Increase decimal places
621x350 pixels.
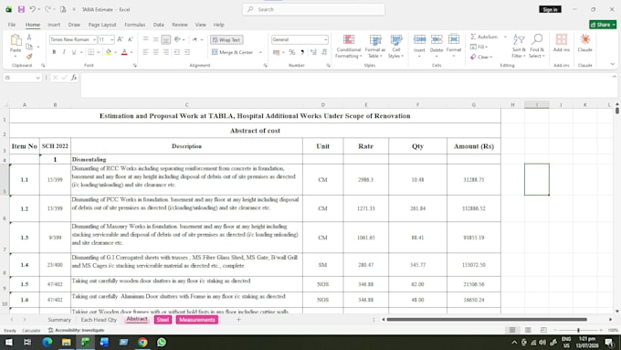(313, 52)
